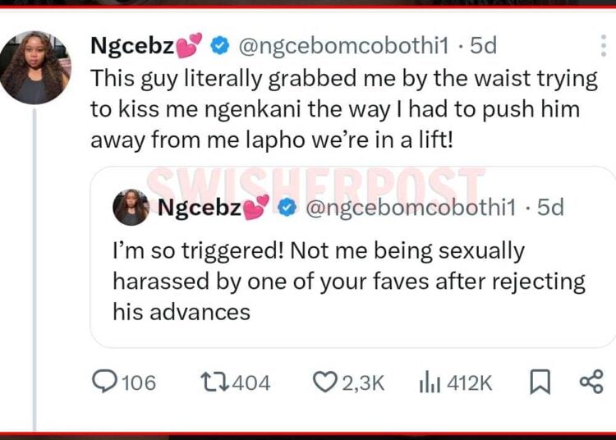Image resolution: width=616 pixels, height=440 pixels.
Task: Click the 5d timestamp on the main tweet
Action: (x=480, y=47)
